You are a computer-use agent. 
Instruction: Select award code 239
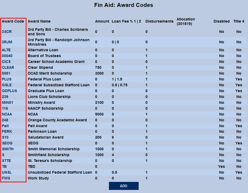coord(5,97)
